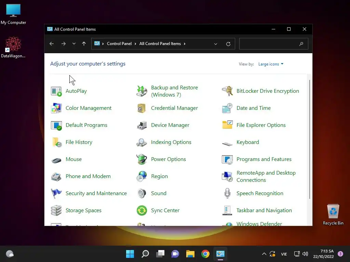
Task: Expand the chevron before Control Panel breadcrumb
Action: coord(103,44)
